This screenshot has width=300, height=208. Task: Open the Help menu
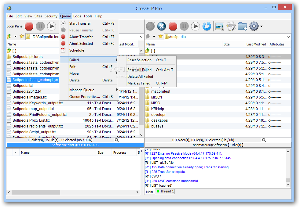click(99, 16)
